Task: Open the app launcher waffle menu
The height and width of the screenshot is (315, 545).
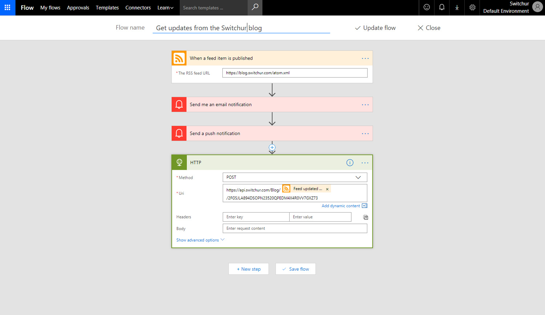Action: pos(7,8)
